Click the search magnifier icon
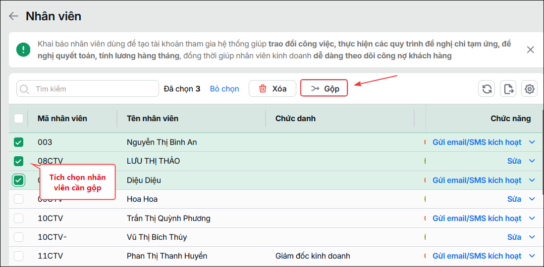This screenshot has height=267, width=544. [x=24, y=89]
